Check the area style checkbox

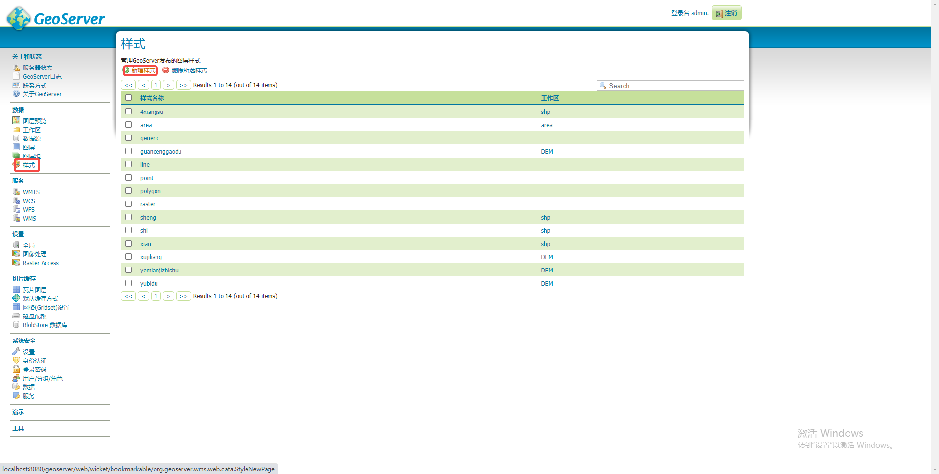point(128,125)
